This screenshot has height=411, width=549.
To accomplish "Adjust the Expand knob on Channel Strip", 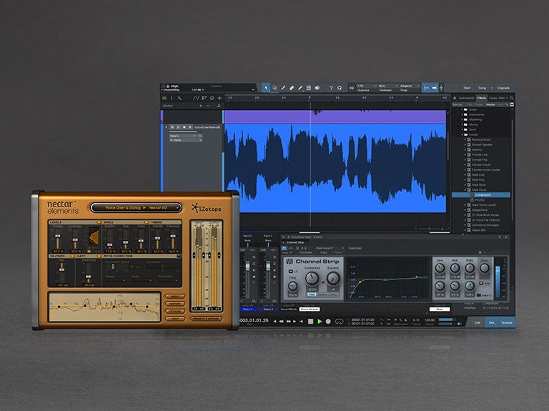I will 333,279.
